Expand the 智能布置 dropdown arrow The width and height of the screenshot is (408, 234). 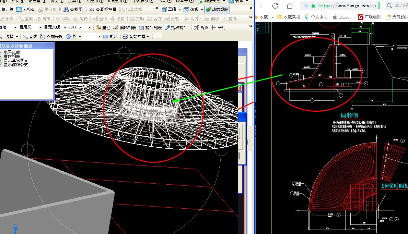click(x=148, y=37)
